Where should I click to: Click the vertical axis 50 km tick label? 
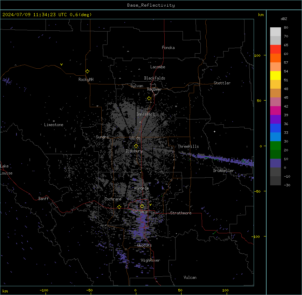tap(259, 101)
